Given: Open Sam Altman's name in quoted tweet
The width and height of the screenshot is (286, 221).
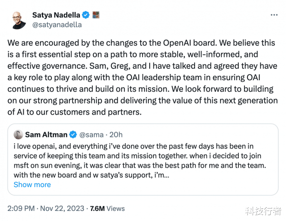Looking at the screenshot, I should pyautogui.click(x=47, y=134).
